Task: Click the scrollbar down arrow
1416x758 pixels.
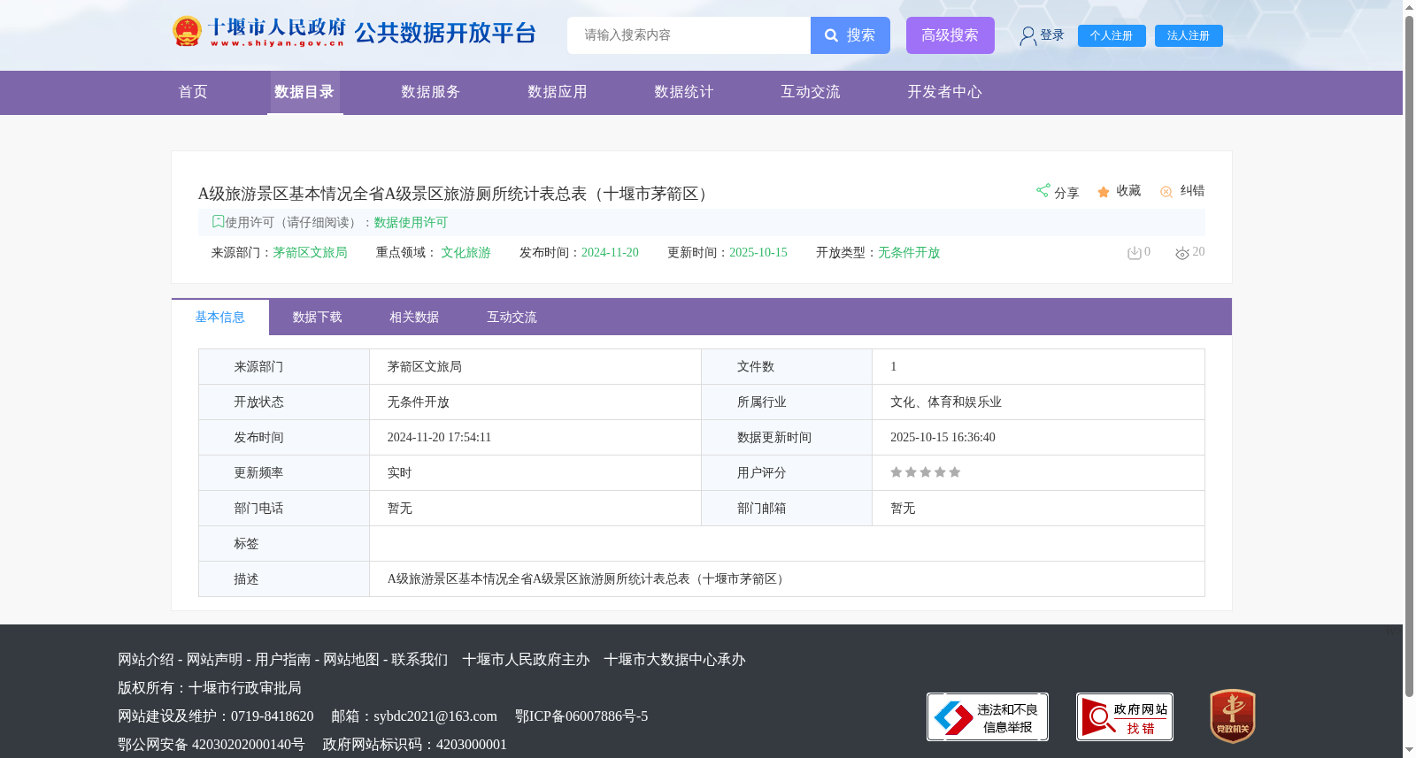Action: point(1409,751)
